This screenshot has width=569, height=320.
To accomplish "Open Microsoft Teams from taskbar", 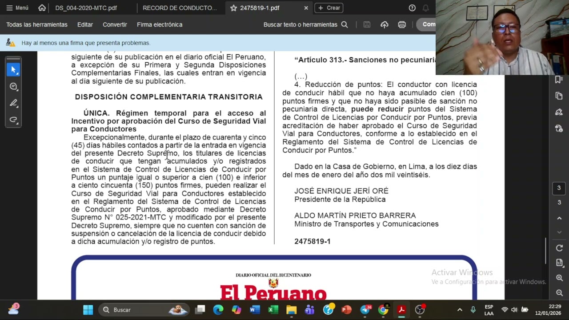I will coord(310,310).
